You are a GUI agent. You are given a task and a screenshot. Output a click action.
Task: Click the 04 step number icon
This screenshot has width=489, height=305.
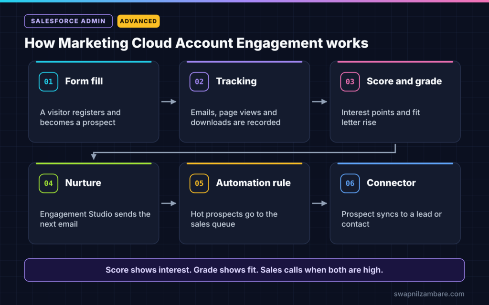(x=48, y=183)
